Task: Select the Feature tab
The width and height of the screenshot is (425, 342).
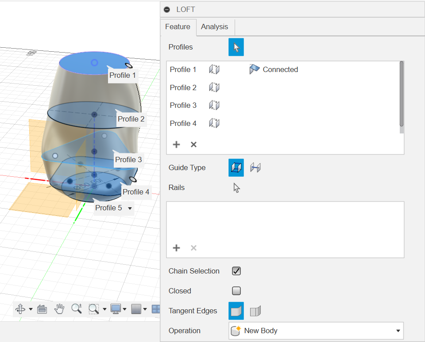Action: pos(178,27)
